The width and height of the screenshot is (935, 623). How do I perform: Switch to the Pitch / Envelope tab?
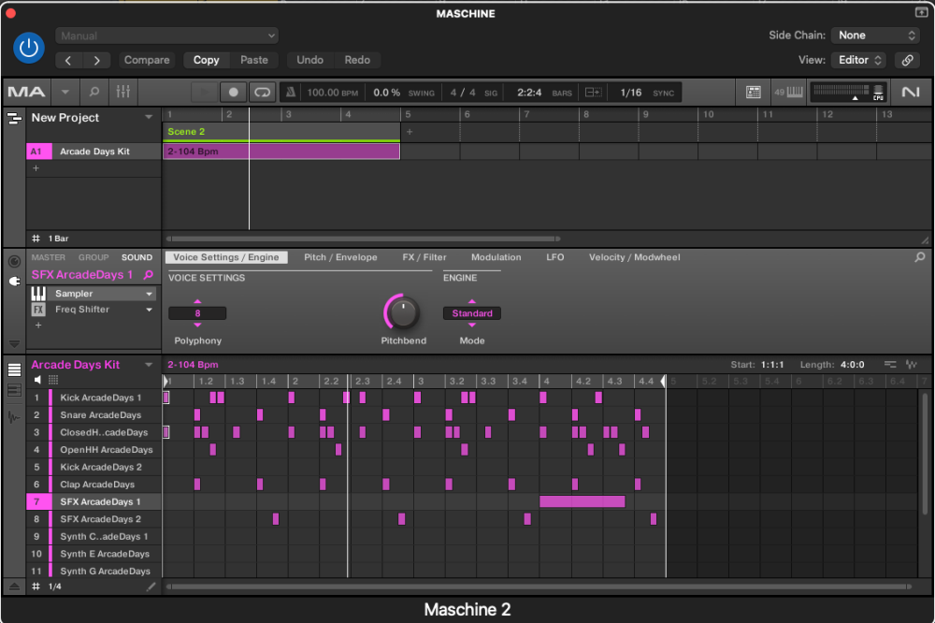coord(340,257)
